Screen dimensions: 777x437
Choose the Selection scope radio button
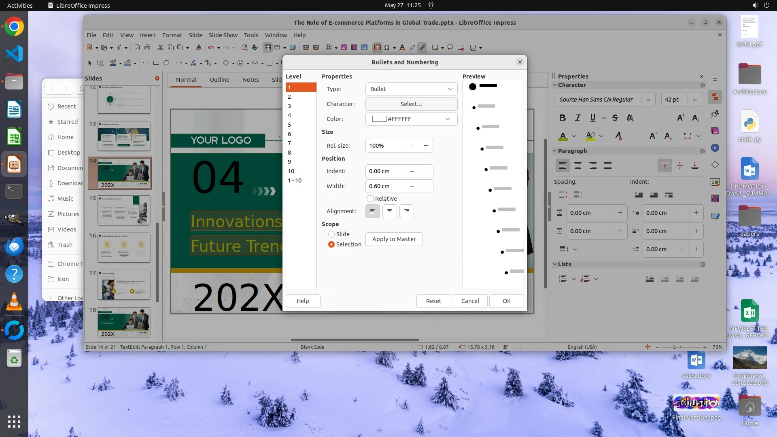(x=331, y=244)
